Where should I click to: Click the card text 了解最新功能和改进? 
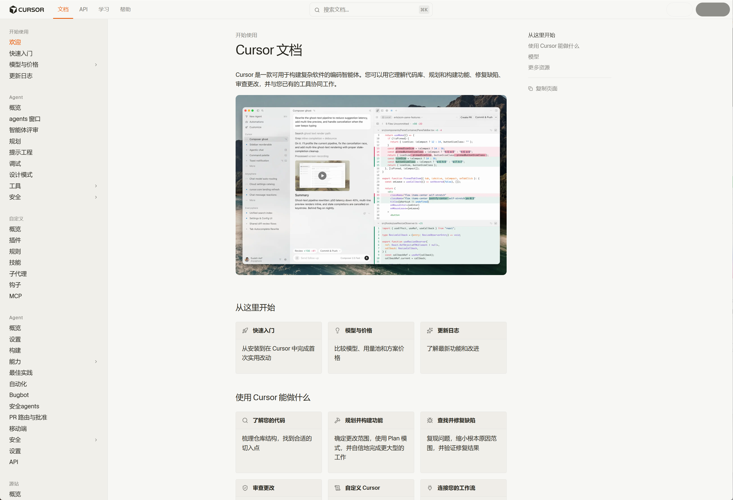[453, 348]
